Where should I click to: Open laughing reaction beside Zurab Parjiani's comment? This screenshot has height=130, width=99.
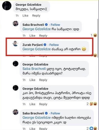95,55
